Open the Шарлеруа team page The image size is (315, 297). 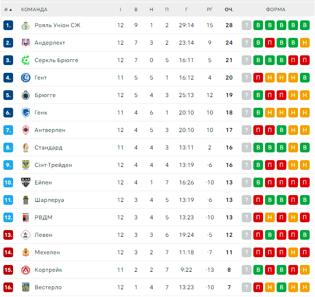pyautogui.click(x=49, y=200)
